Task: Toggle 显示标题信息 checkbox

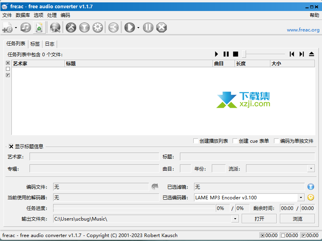Action: click(11, 146)
